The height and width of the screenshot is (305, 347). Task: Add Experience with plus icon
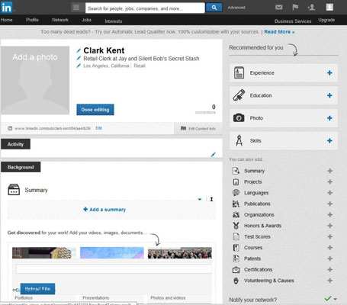[329, 73]
